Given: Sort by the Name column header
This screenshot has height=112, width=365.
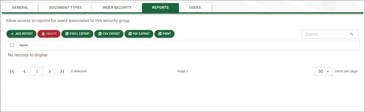Looking at the screenshot, I should point(24,45).
